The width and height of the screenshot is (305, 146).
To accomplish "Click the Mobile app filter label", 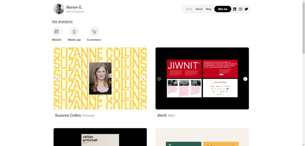I will coord(74,40).
